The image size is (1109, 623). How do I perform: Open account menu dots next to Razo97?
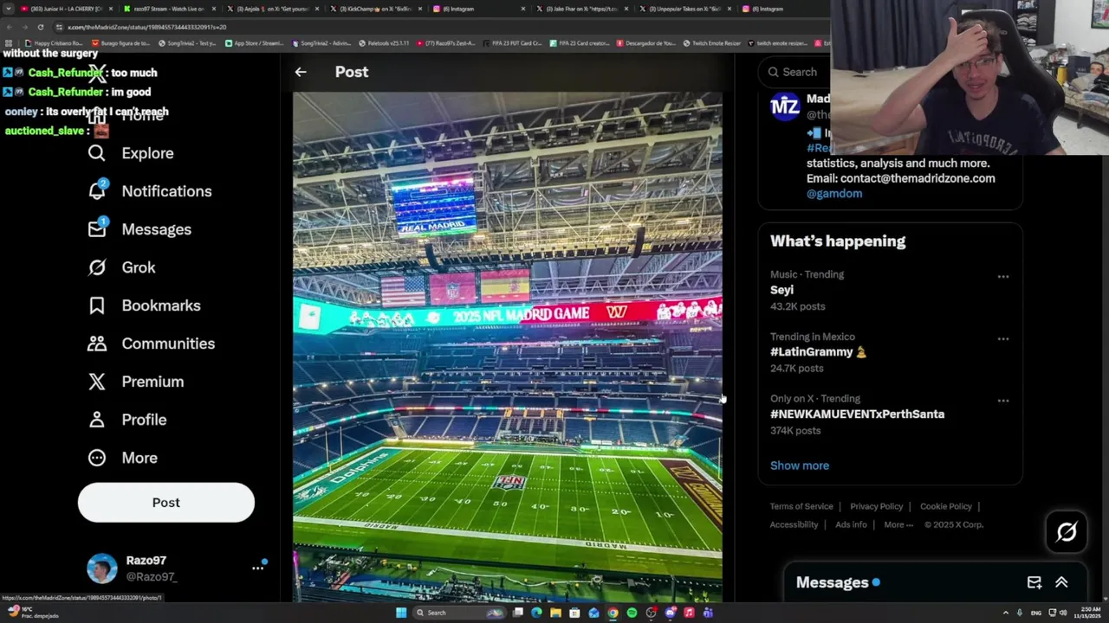tap(257, 568)
